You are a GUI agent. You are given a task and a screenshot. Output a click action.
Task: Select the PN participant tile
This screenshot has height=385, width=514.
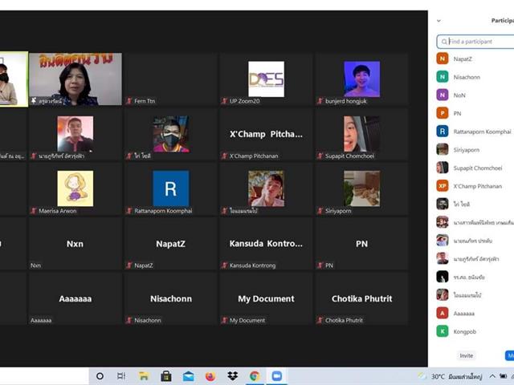[x=362, y=244]
